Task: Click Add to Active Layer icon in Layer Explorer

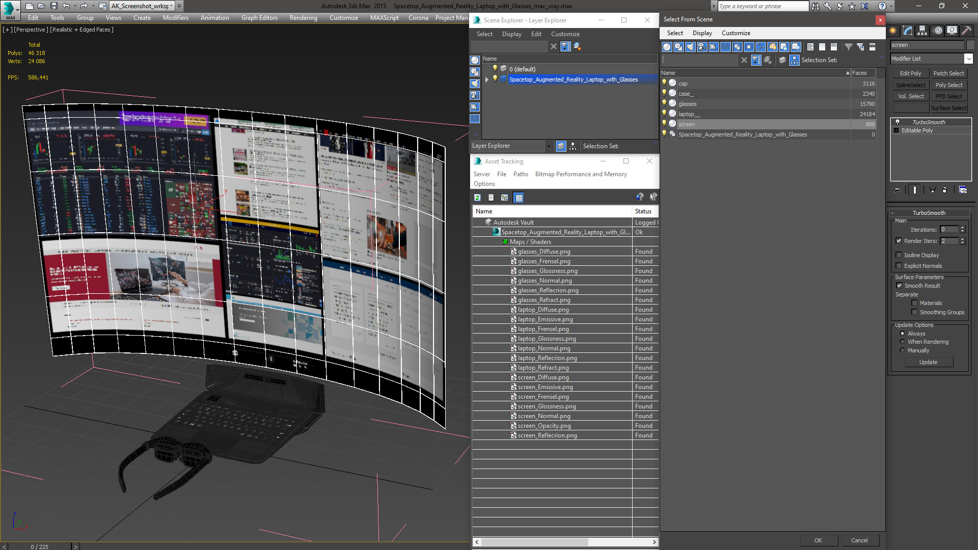Action: coord(577,46)
